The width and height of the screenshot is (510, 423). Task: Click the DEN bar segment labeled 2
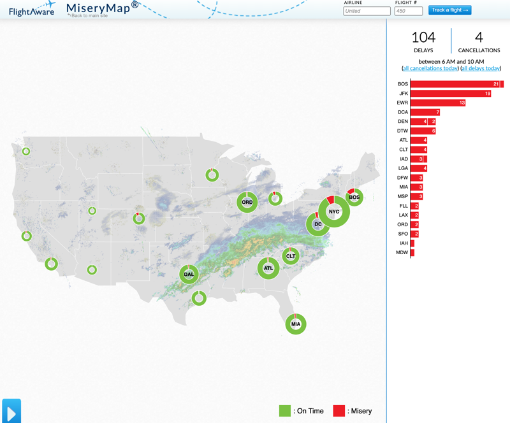[x=432, y=122]
